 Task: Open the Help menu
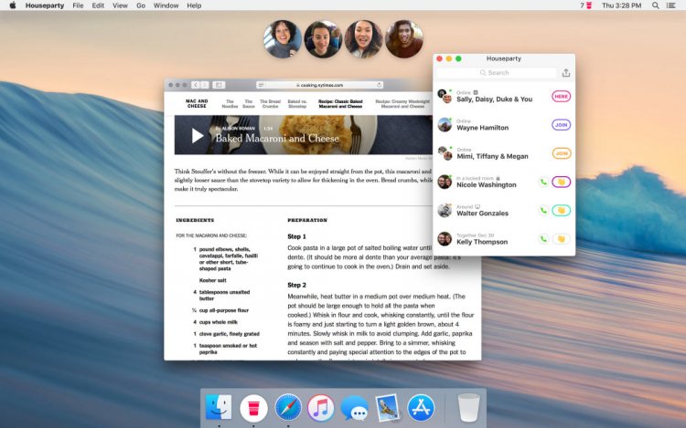click(x=194, y=5)
